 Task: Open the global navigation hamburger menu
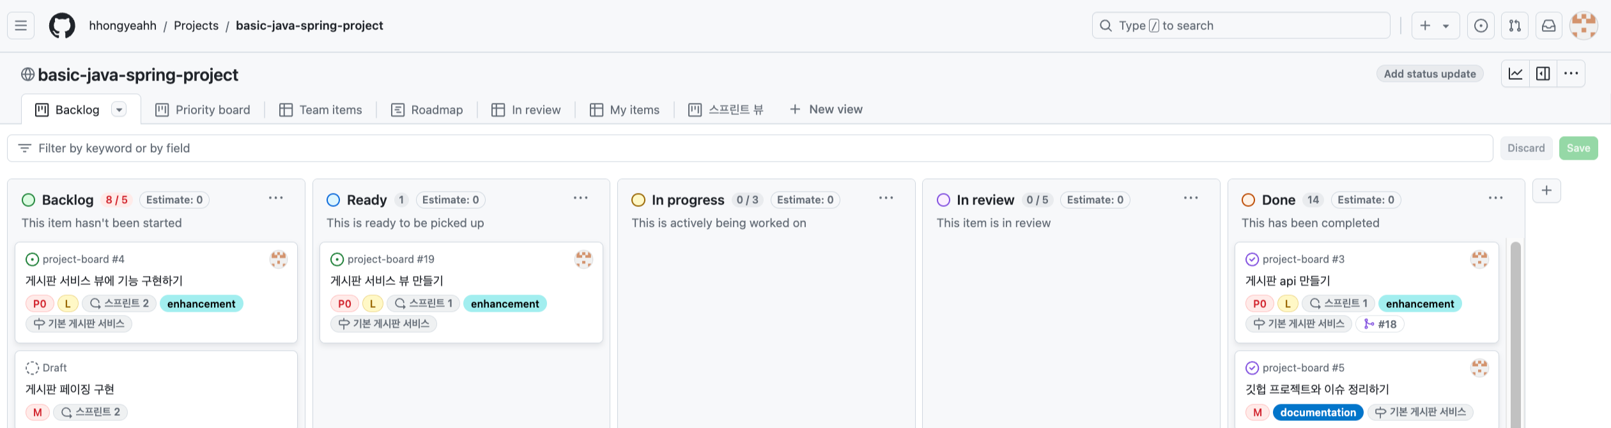click(x=20, y=26)
